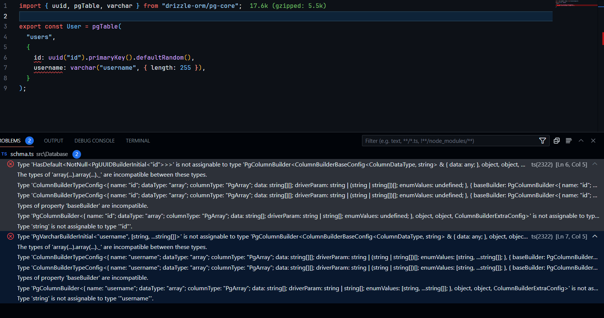Collapse the Ln 6 error details chevron
The image size is (604, 318).
pyautogui.click(x=595, y=164)
